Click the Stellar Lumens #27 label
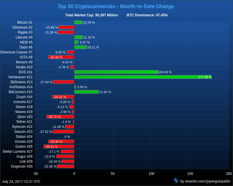 [x=17, y=152]
